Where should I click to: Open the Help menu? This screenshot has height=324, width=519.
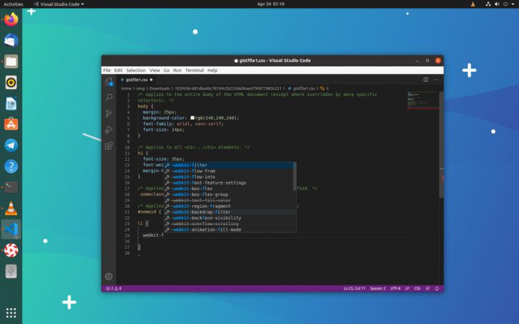point(212,70)
